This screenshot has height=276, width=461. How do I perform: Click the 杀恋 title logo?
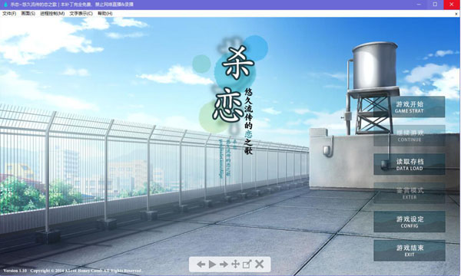(x=232, y=85)
